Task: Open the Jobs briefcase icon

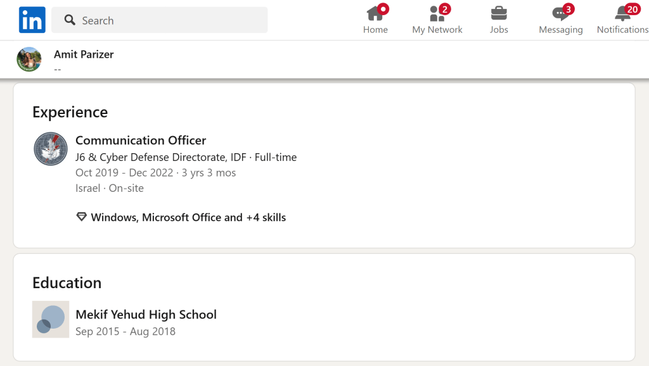Action: coord(499,14)
